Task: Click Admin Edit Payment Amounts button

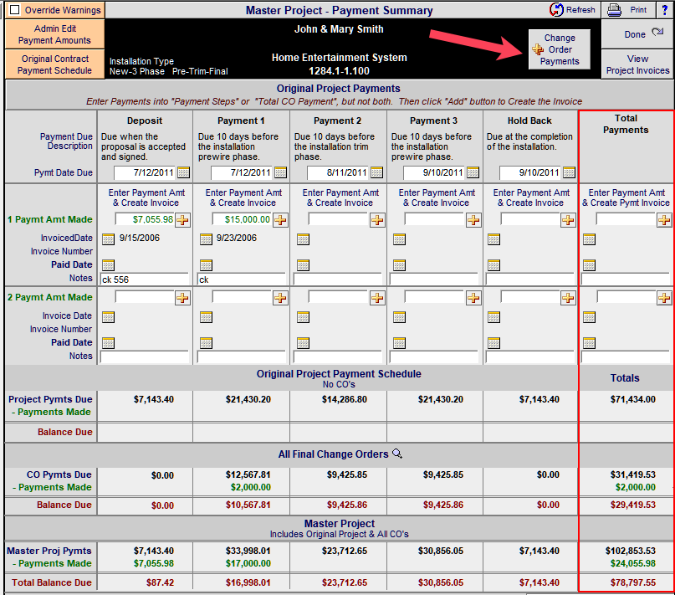Action: pyautogui.click(x=54, y=34)
